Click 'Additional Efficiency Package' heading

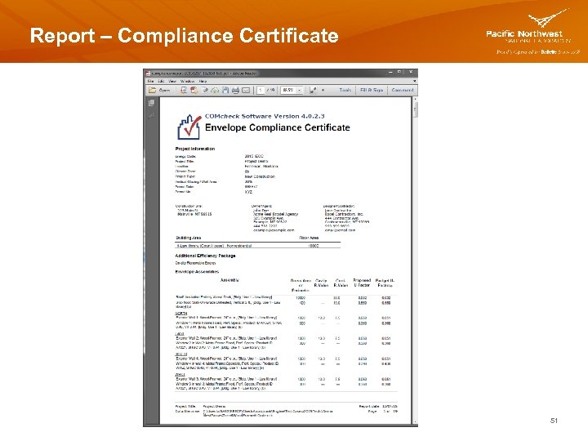206,256
